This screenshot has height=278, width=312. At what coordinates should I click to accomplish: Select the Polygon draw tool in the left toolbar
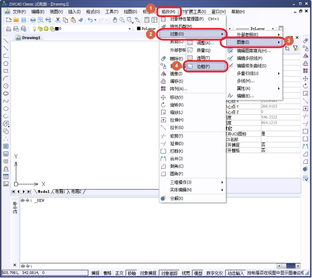[6, 64]
